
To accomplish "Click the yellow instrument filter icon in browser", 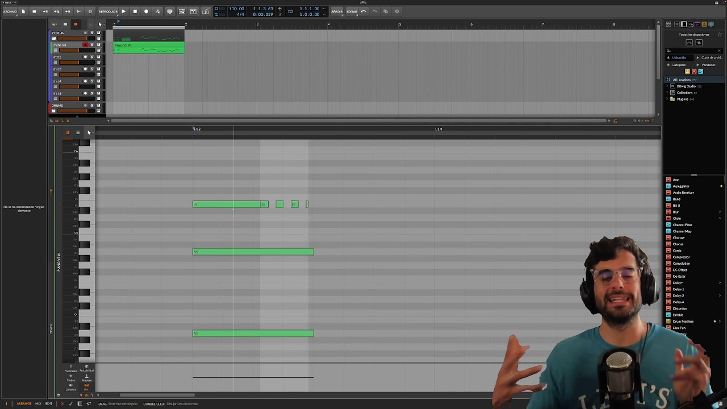I will pos(687,72).
